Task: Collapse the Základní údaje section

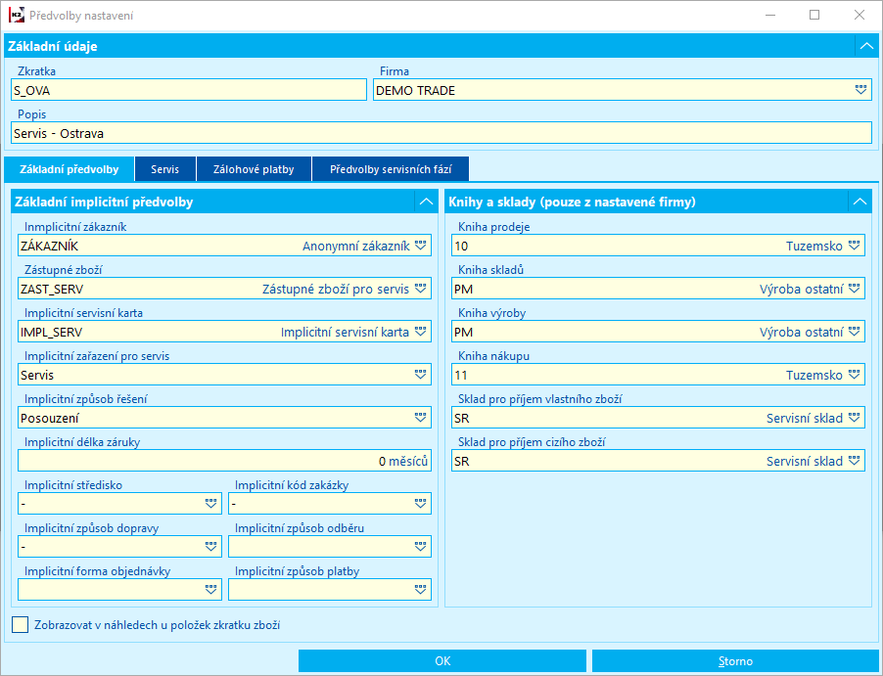Action: [866, 46]
